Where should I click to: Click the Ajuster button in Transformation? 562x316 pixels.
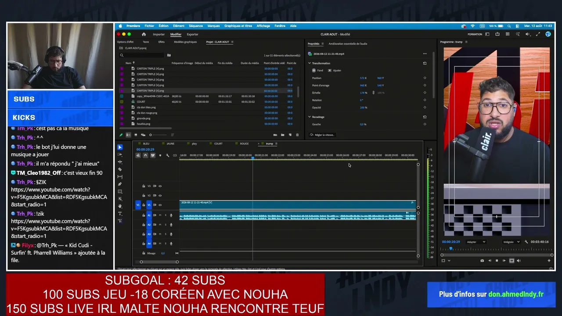335,70
